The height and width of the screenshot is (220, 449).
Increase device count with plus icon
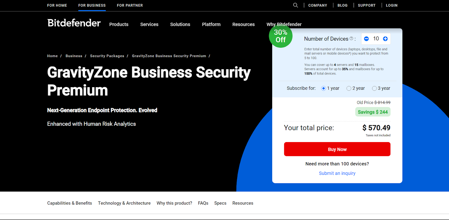coord(385,39)
